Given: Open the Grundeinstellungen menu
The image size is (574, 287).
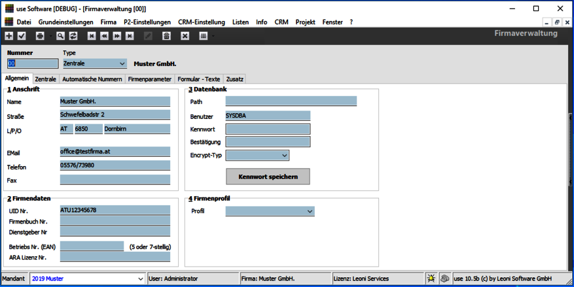Looking at the screenshot, I should tap(65, 22).
